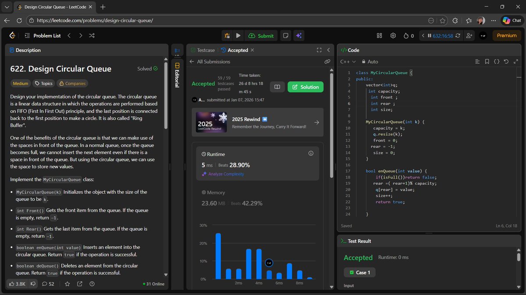Expand the Companies tag

tap(72, 83)
